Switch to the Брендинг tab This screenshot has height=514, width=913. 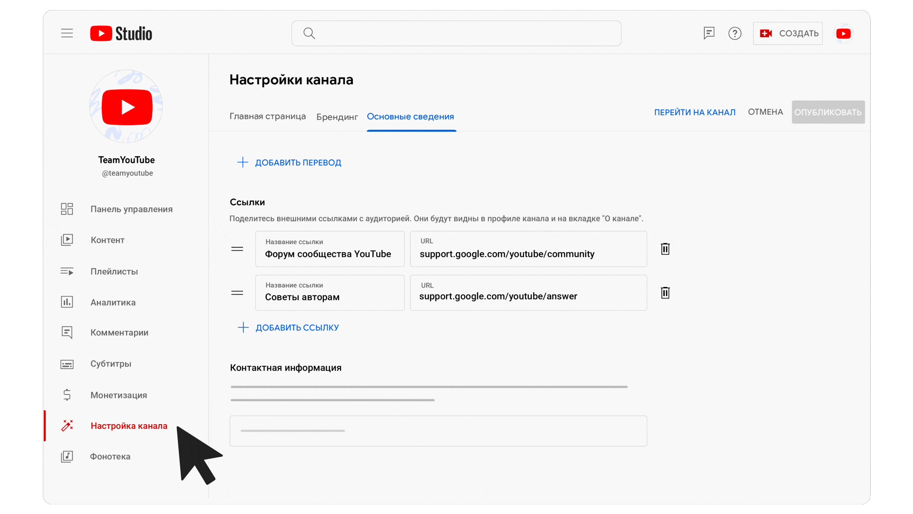click(x=337, y=117)
